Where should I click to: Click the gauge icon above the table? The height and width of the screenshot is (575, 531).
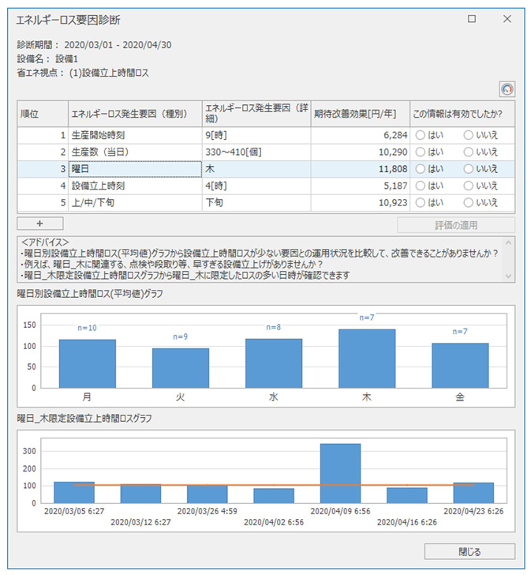pyautogui.click(x=507, y=89)
